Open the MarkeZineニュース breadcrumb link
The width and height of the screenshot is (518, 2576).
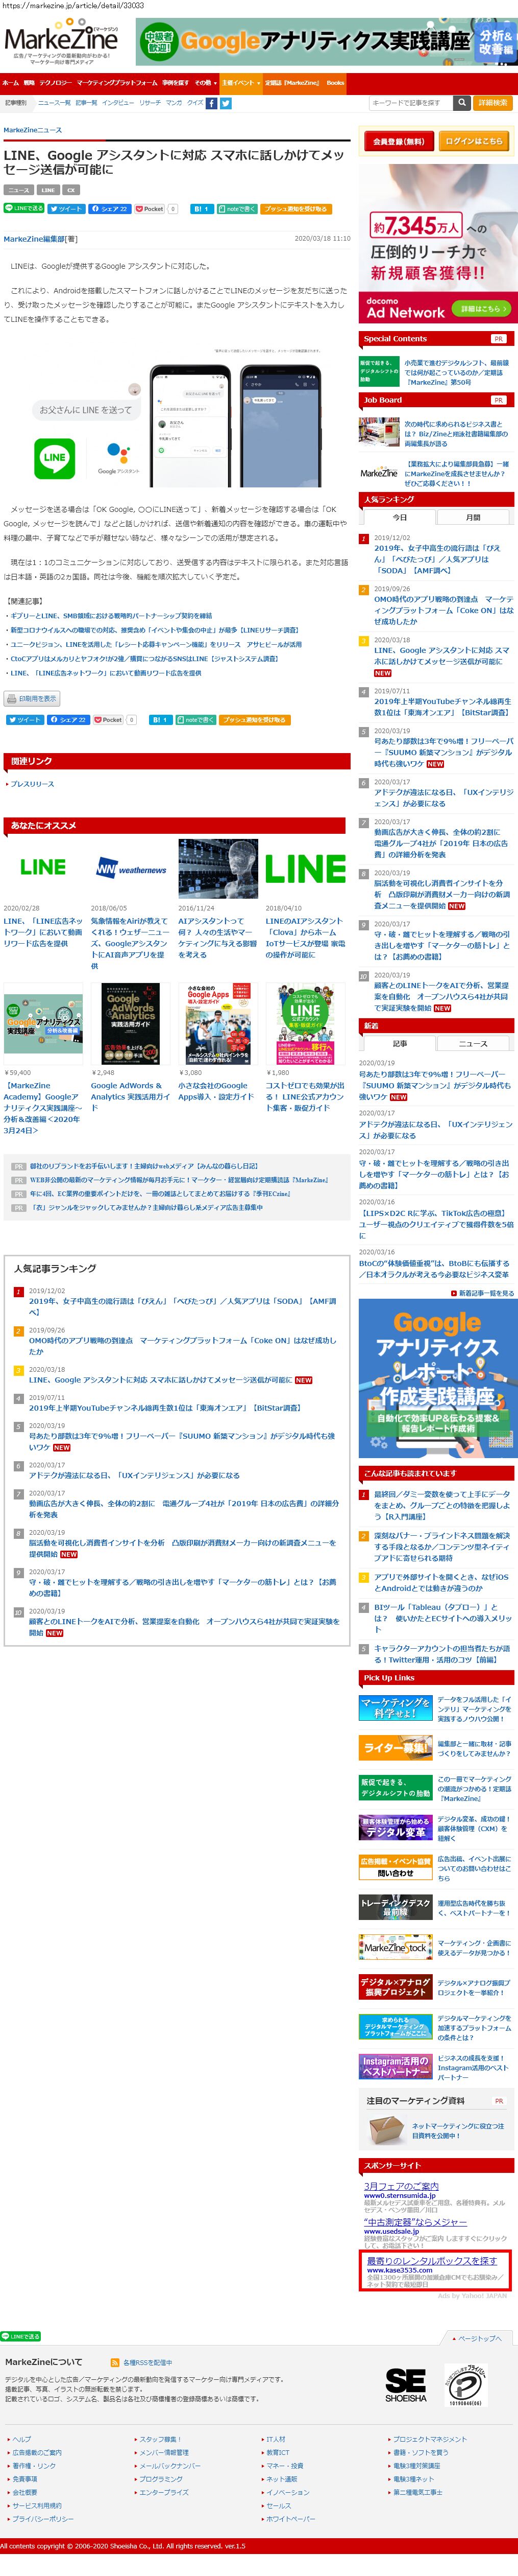click(x=33, y=130)
